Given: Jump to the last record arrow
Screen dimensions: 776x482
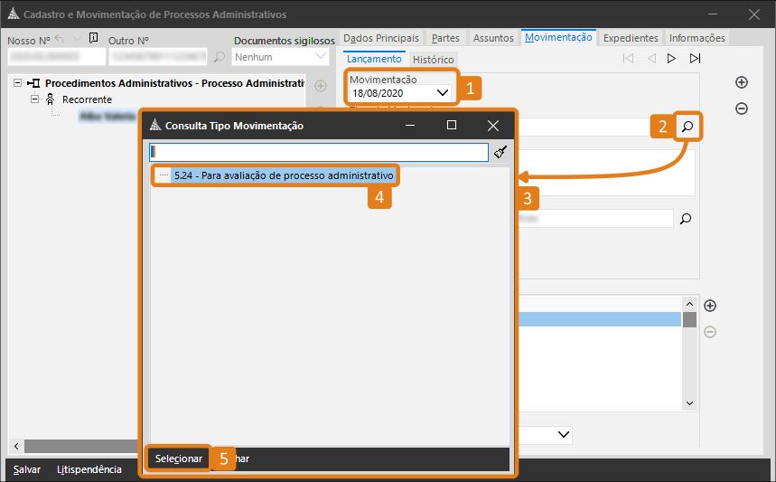Looking at the screenshot, I should (694, 59).
